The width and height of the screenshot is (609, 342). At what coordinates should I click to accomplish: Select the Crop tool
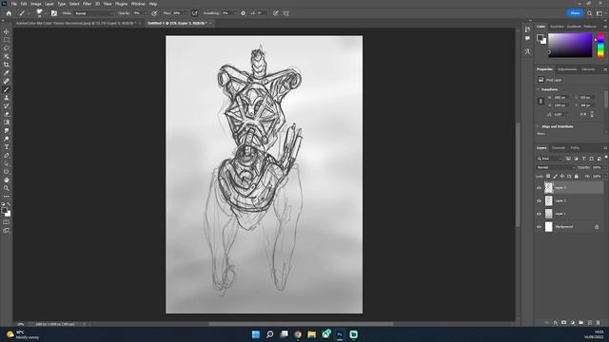7,65
